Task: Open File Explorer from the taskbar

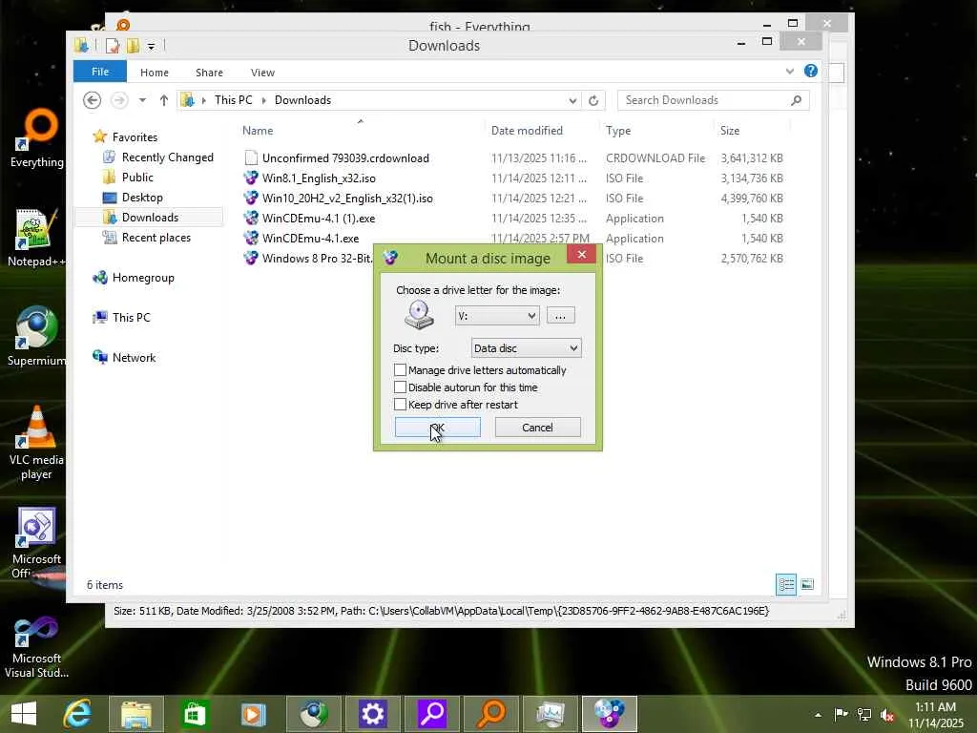Action: pyautogui.click(x=136, y=714)
